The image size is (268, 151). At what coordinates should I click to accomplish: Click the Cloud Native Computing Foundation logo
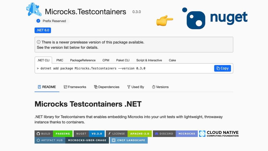point(219,134)
